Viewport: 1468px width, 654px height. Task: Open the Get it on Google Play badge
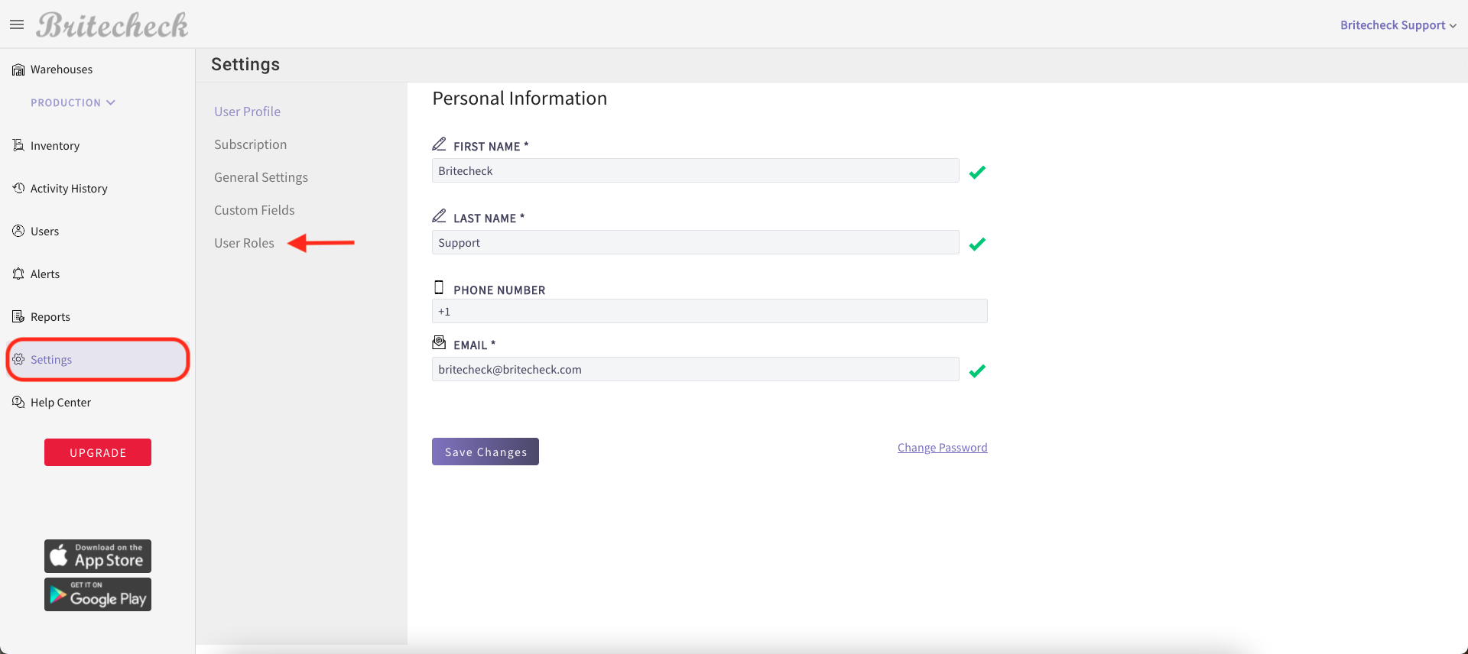tap(98, 594)
